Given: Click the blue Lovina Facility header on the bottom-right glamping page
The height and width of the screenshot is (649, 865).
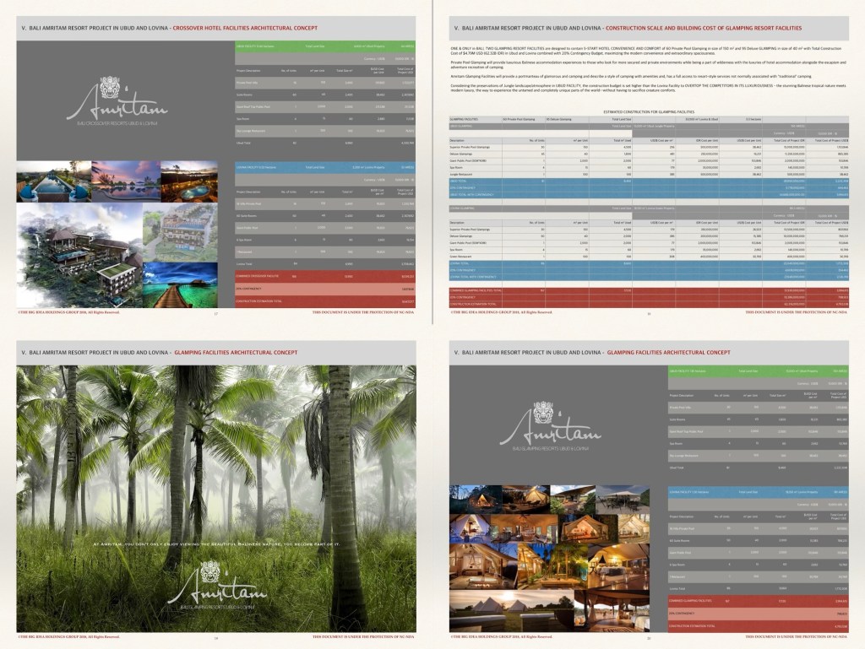Looking at the screenshot, I should [x=758, y=491].
